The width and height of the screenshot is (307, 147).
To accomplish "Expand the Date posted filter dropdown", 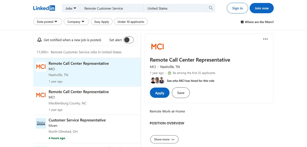I will (x=48, y=22).
